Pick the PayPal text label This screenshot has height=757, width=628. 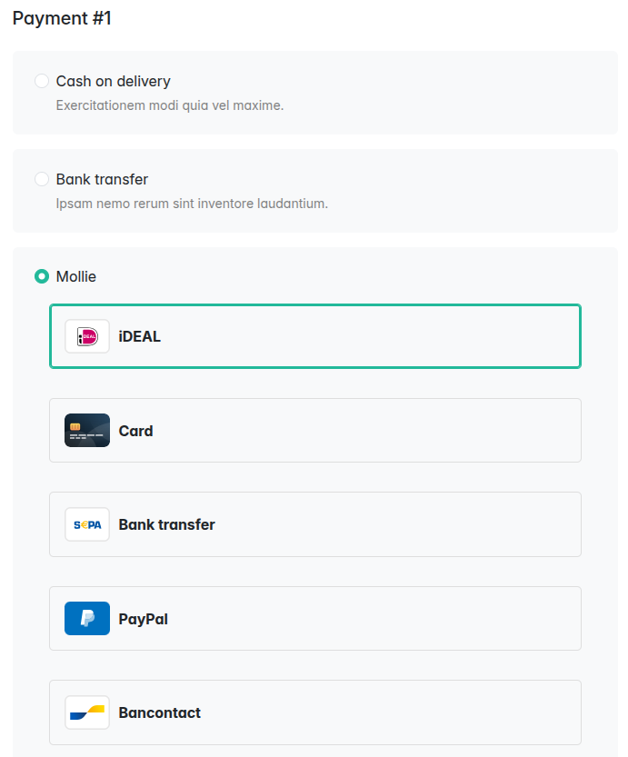pyautogui.click(x=144, y=619)
